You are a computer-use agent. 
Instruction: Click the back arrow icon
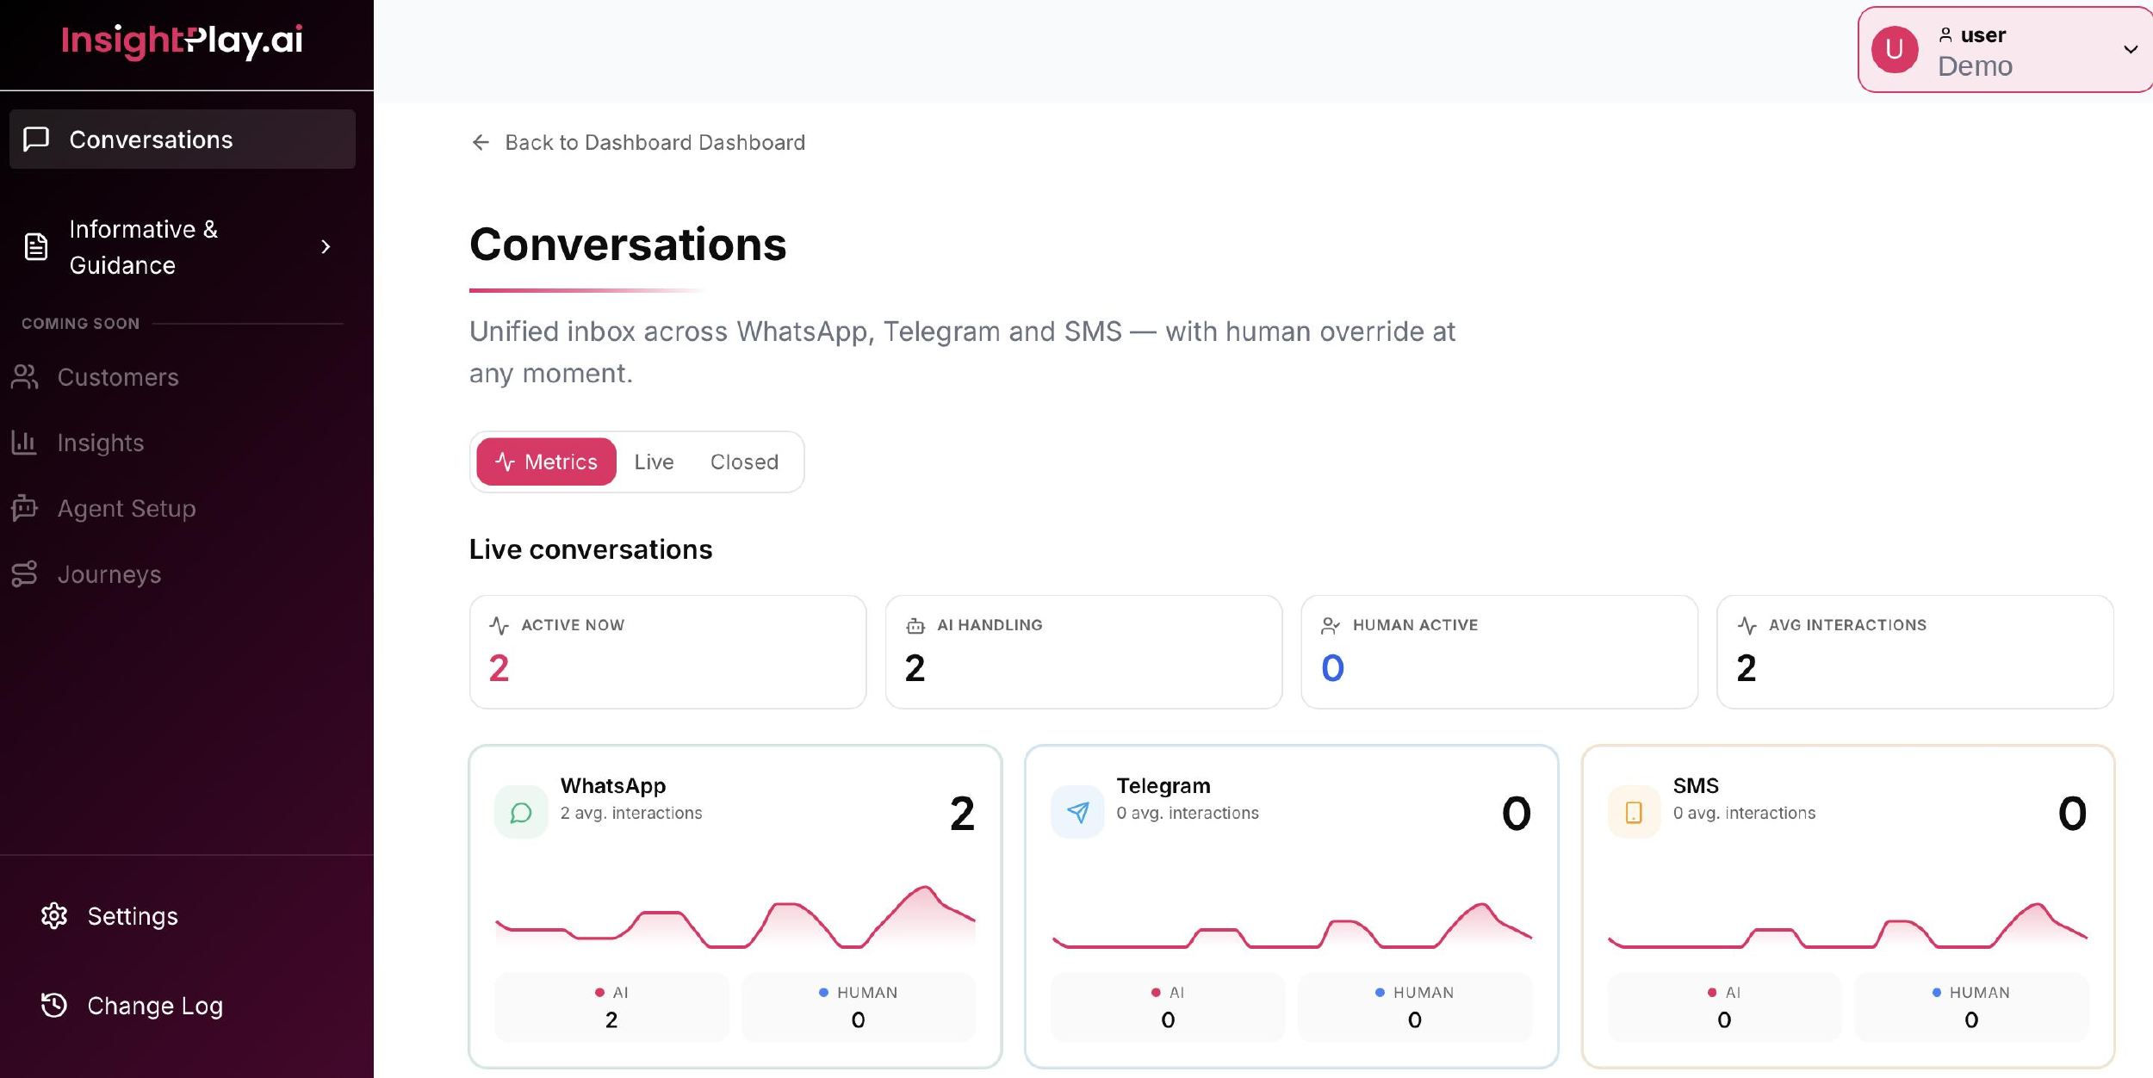pos(481,142)
